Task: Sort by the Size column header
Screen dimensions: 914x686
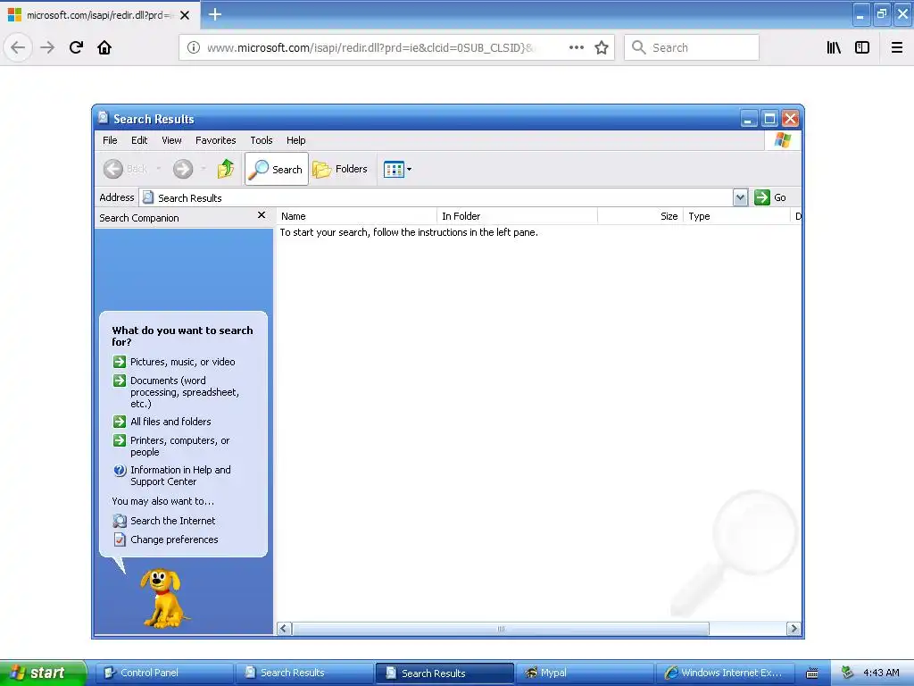Action: [640, 216]
